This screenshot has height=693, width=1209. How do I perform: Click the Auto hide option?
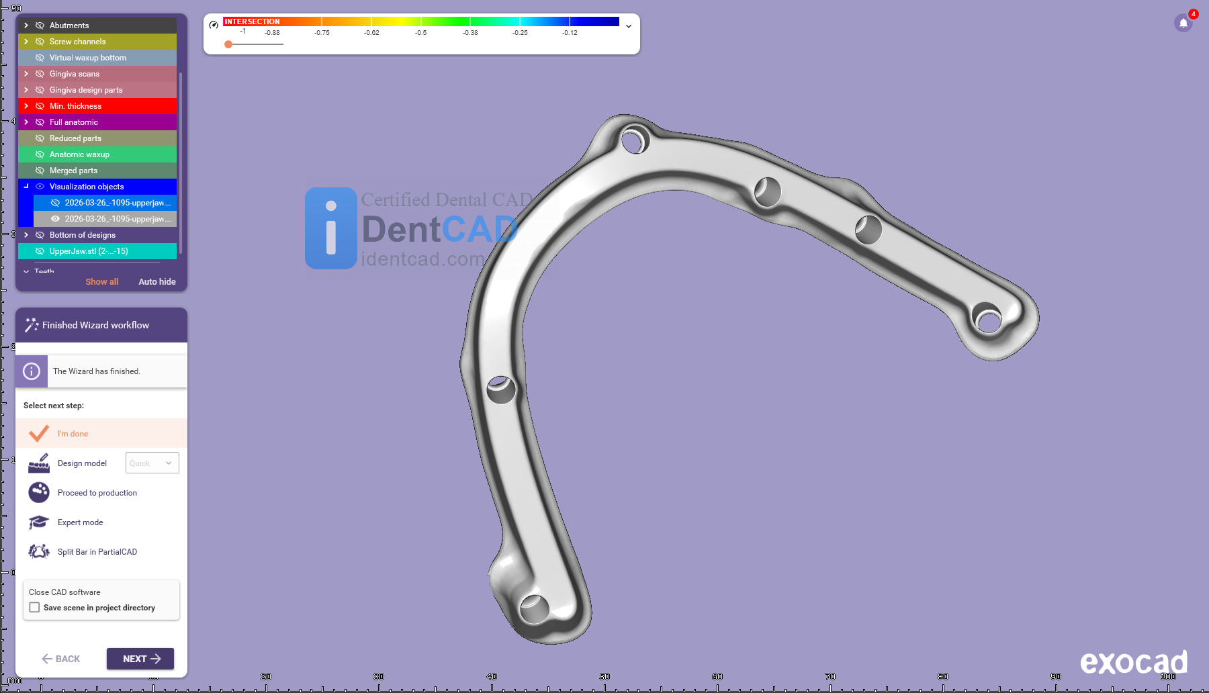coord(157,282)
